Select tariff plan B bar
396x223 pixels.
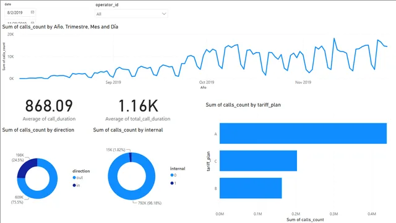[x=251, y=188]
